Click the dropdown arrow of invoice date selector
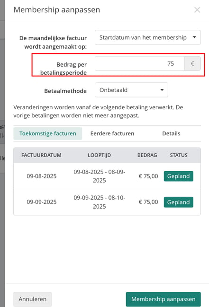Viewport: 209px width, 307px height. [194, 37]
